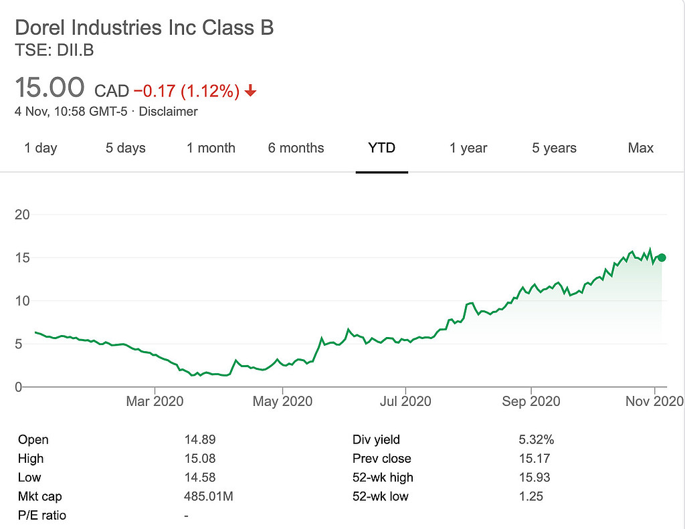Image resolution: width=685 pixels, height=529 pixels.
Task: Click the Dorel Industries Inc Class B title
Action: (x=144, y=28)
